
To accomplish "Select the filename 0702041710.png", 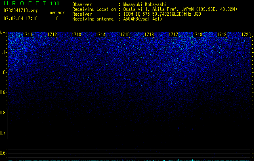I will click(x=21, y=10).
